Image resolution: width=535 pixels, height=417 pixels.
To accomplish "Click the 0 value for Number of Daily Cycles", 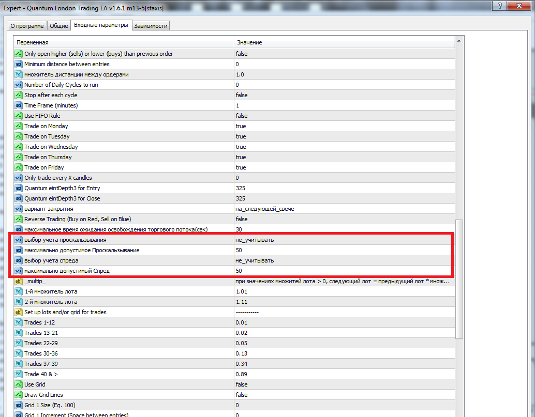I will (x=237, y=85).
